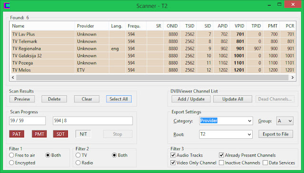Select the TV Pozega channel row
Screen dimensions: 304x173
click(x=153, y=63)
